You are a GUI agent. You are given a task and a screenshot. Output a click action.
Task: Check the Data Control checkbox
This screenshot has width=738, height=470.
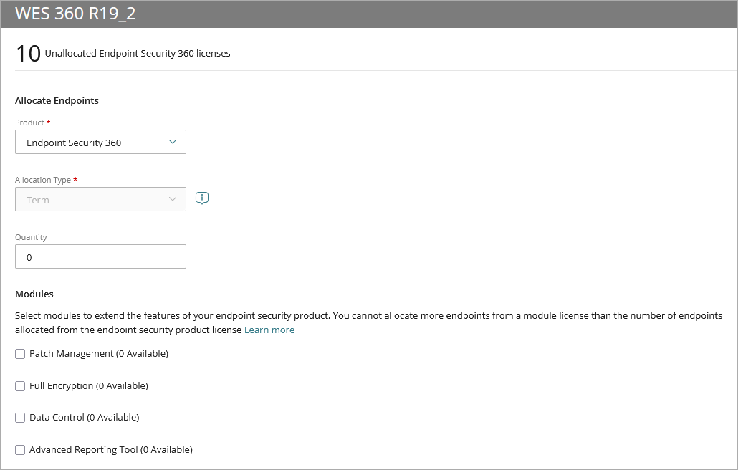[x=20, y=417]
